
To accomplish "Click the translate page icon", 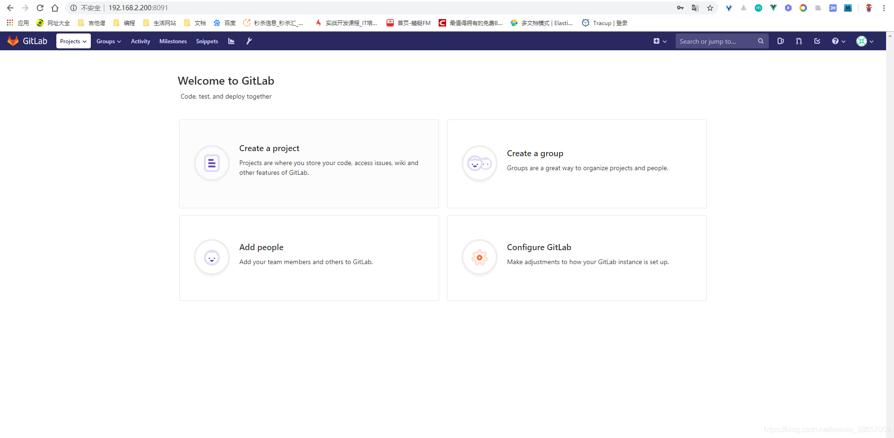I will [x=695, y=8].
